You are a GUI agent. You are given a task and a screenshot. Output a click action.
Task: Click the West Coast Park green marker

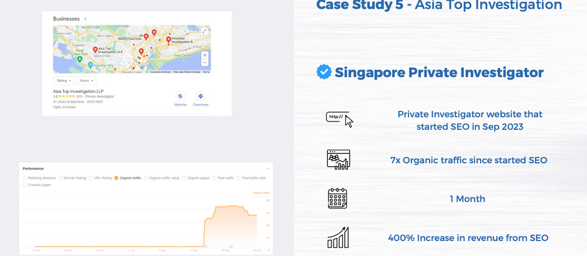[x=79, y=59]
